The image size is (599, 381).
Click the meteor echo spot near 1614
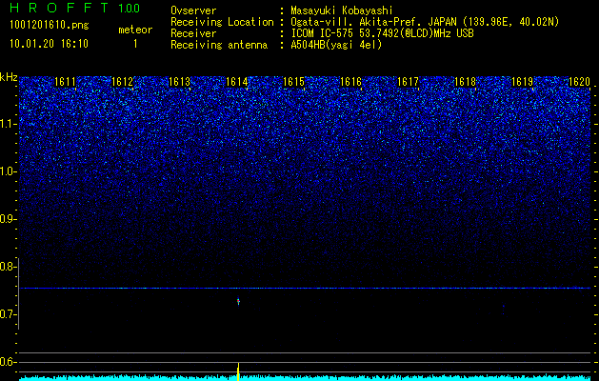(238, 302)
